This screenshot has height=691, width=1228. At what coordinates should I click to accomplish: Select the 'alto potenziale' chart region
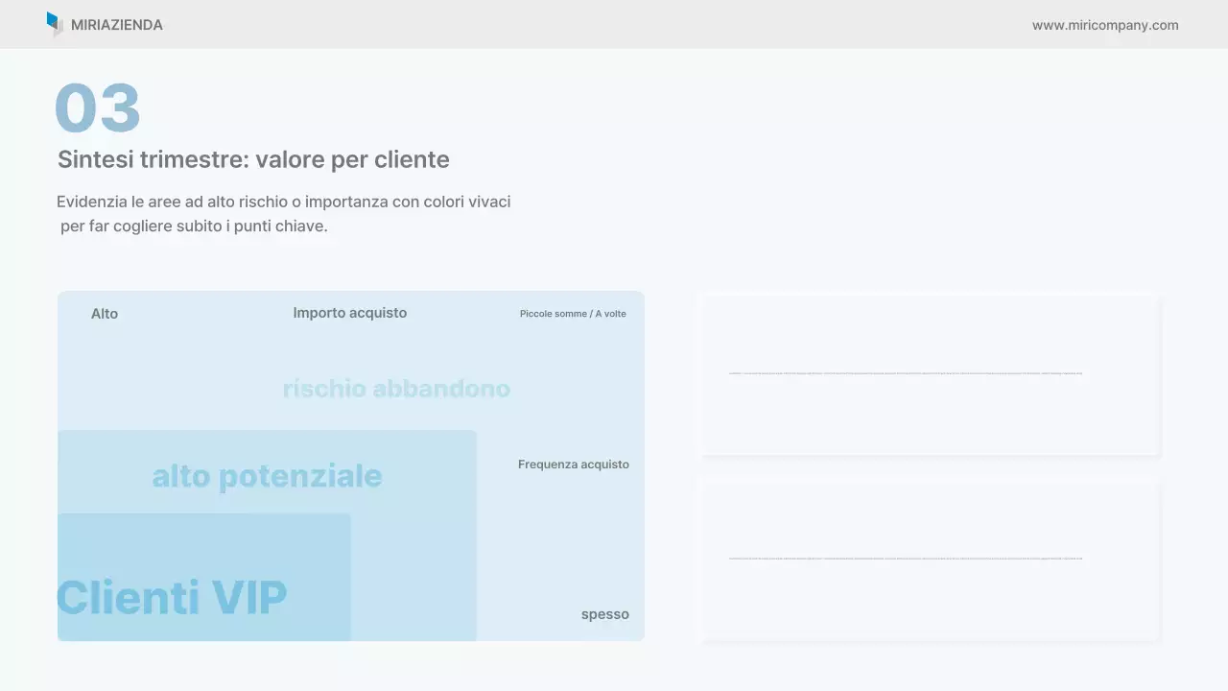(266, 475)
